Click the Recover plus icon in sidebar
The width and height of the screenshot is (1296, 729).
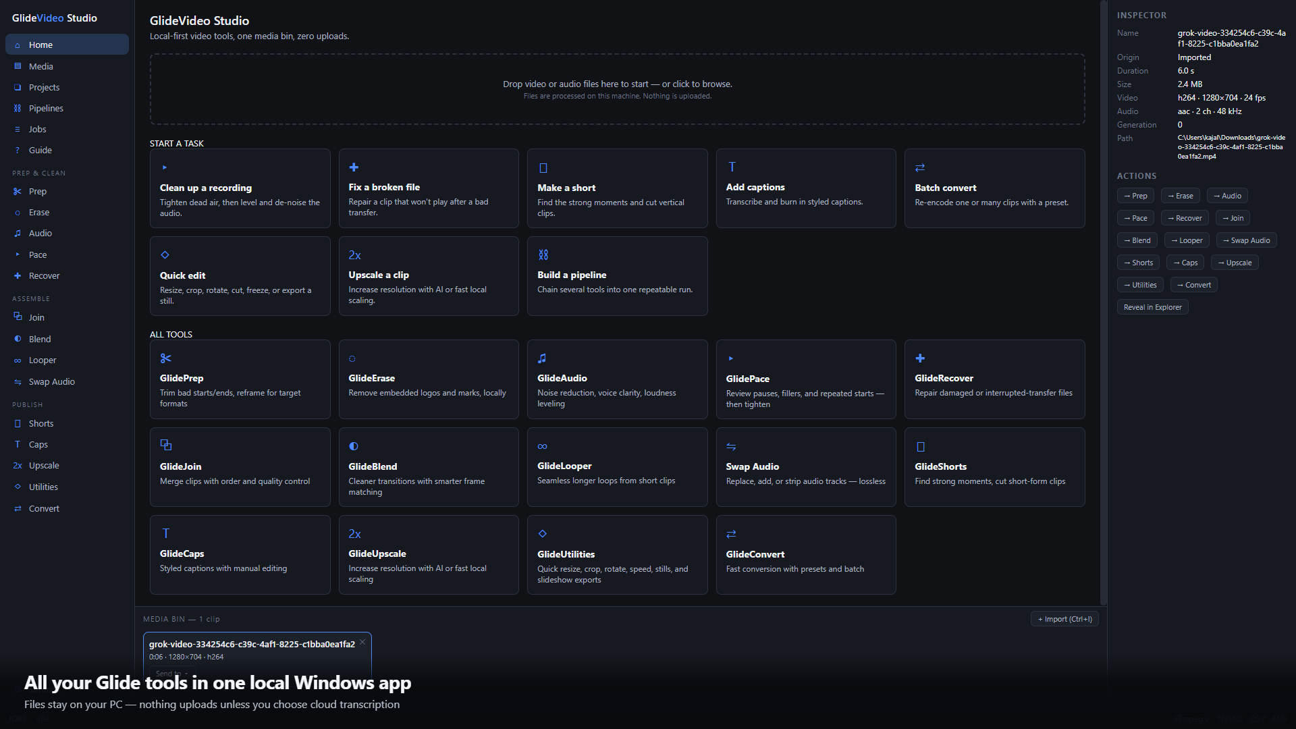[18, 275]
